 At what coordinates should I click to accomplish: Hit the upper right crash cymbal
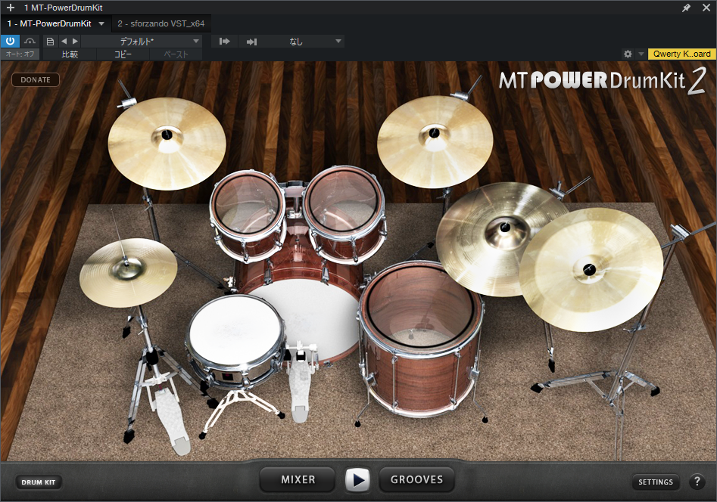coord(435,141)
